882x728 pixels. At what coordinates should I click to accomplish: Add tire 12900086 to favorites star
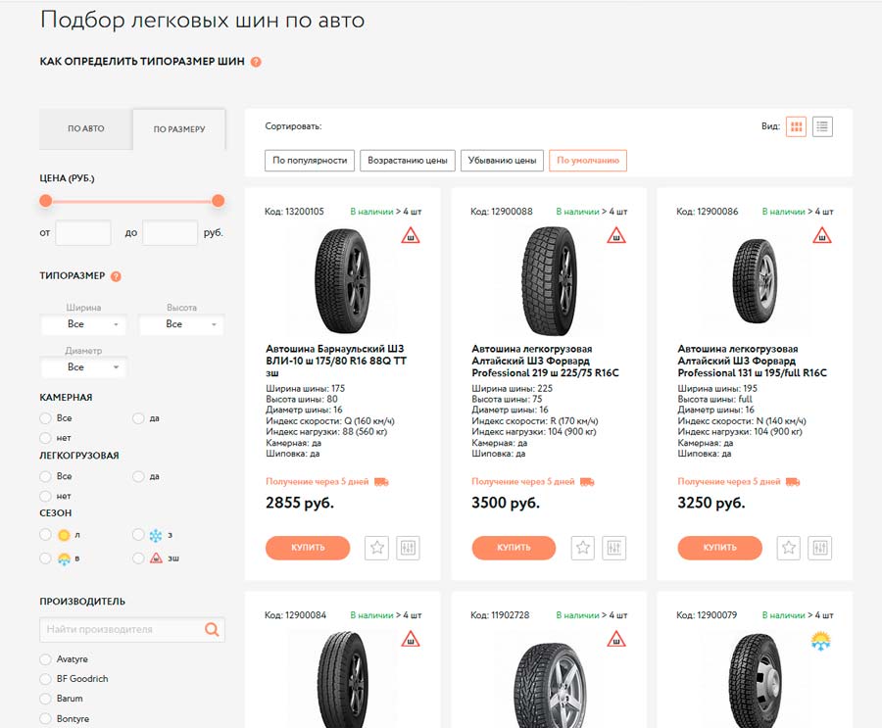[789, 548]
